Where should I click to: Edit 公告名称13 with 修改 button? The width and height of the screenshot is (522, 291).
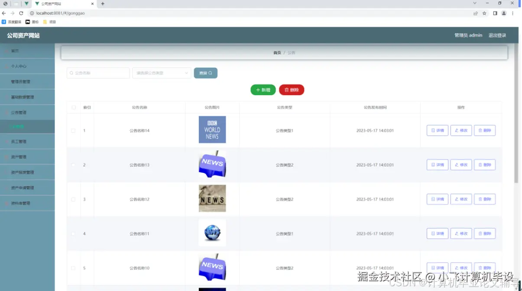[x=461, y=165]
